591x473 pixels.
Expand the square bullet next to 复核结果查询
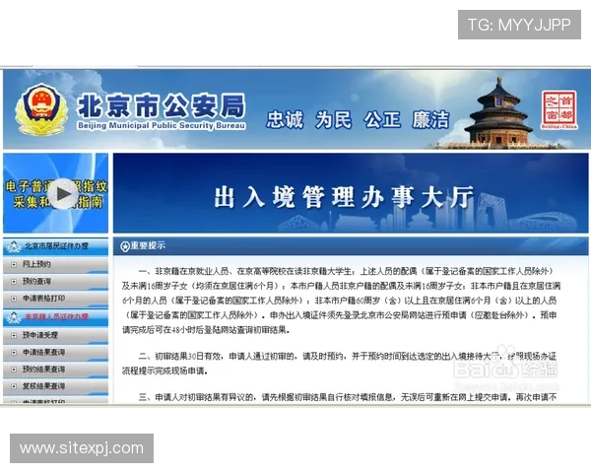click(14, 386)
